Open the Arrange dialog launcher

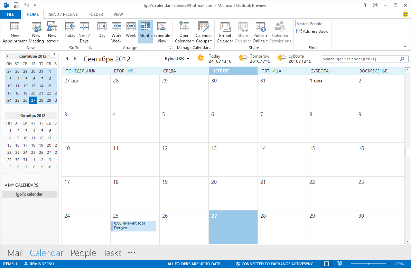pos(170,48)
